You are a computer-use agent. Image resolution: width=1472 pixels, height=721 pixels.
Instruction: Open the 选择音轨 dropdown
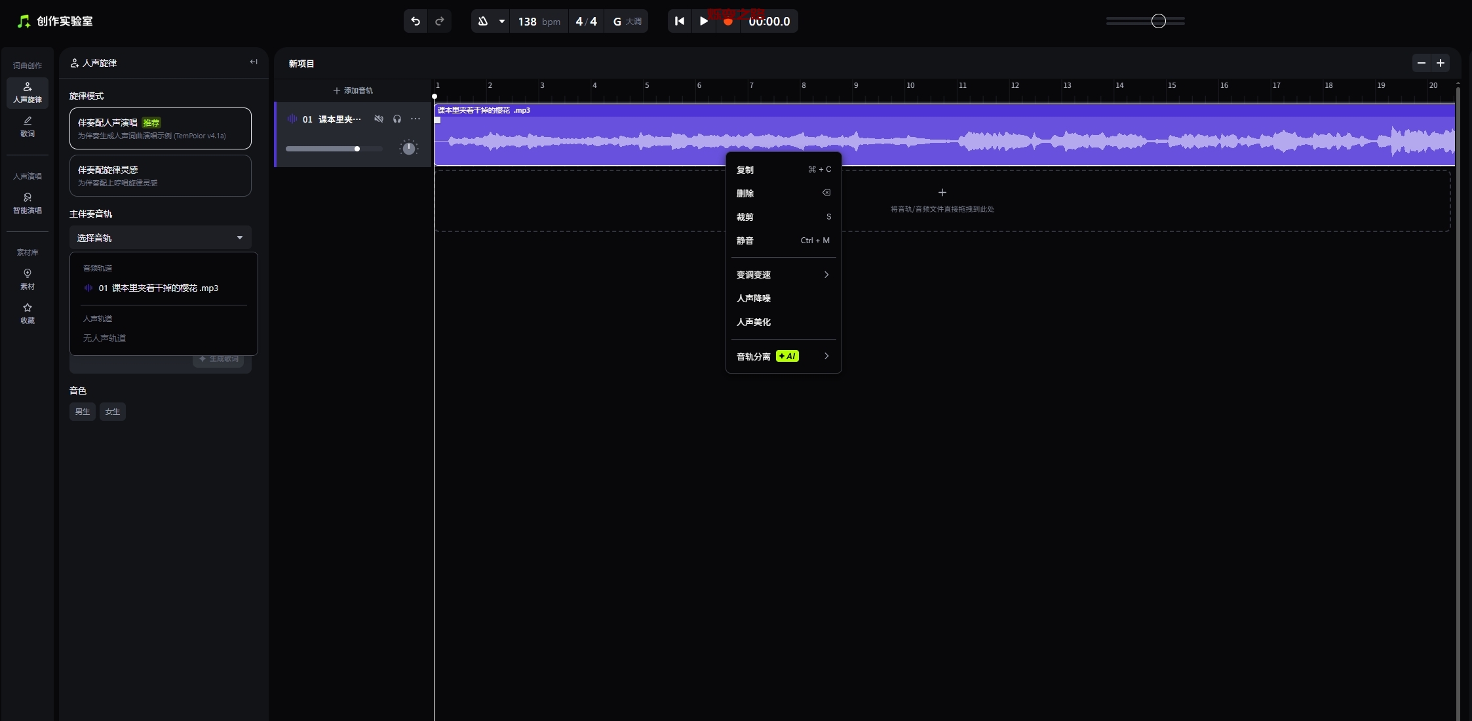161,238
